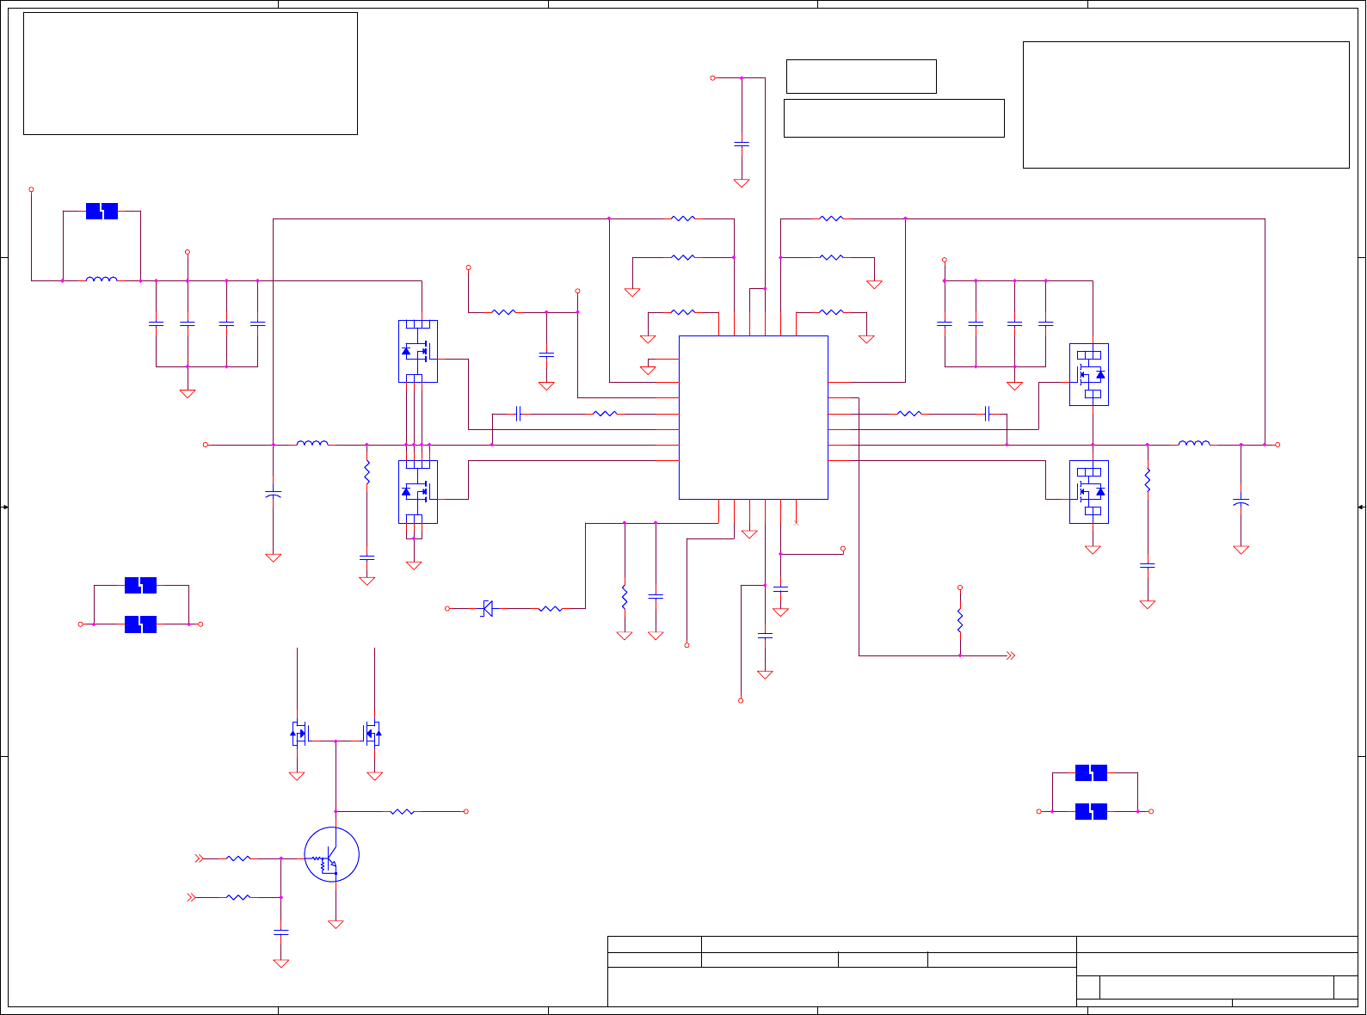Select the input filter inductor at top left
The height and width of the screenshot is (1015, 1367).
102,280
